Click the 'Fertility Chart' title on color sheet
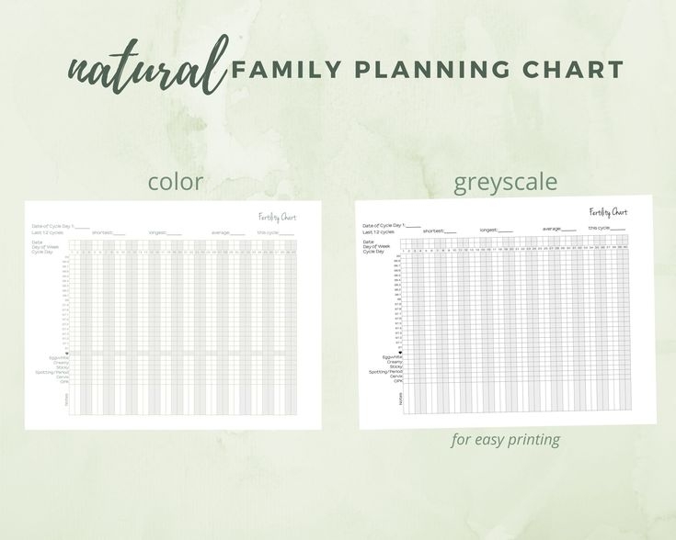Image resolution: width=676 pixels, height=540 pixels. [277, 217]
